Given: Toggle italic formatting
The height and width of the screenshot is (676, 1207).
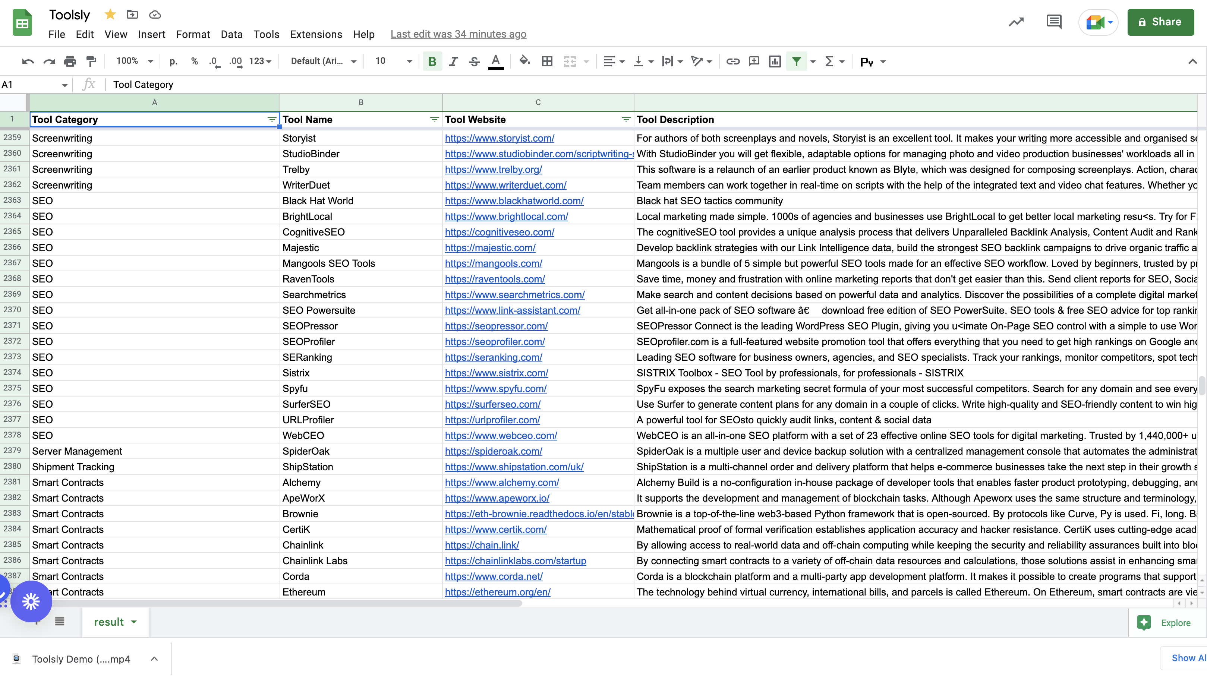Looking at the screenshot, I should 453,61.
